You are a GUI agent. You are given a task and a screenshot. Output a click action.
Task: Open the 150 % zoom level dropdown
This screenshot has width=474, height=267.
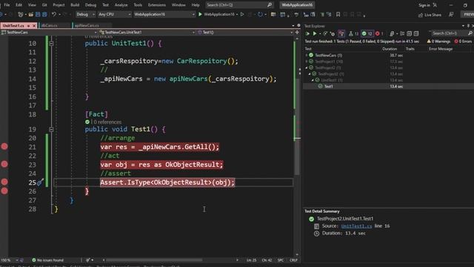click(x=9, y=260)
